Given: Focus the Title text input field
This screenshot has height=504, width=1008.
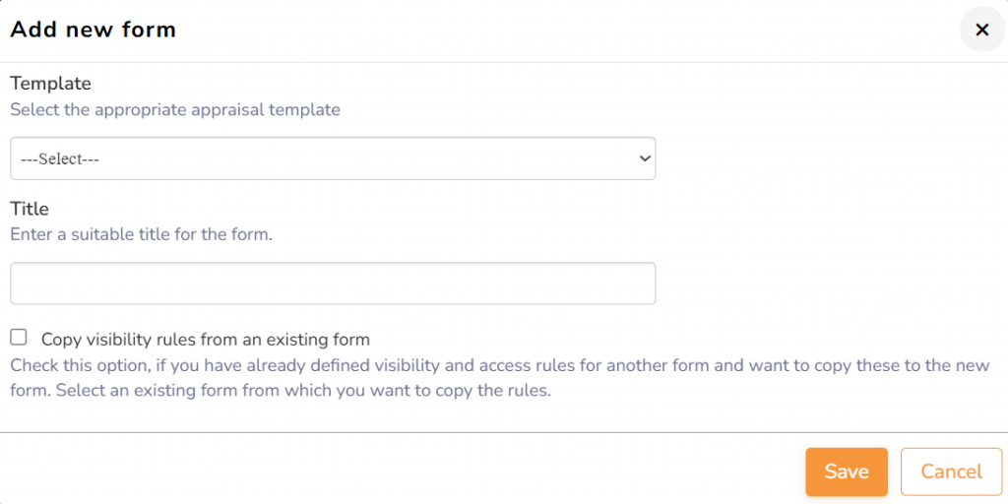Looking at the screenshot, I should tap(333, 283).
